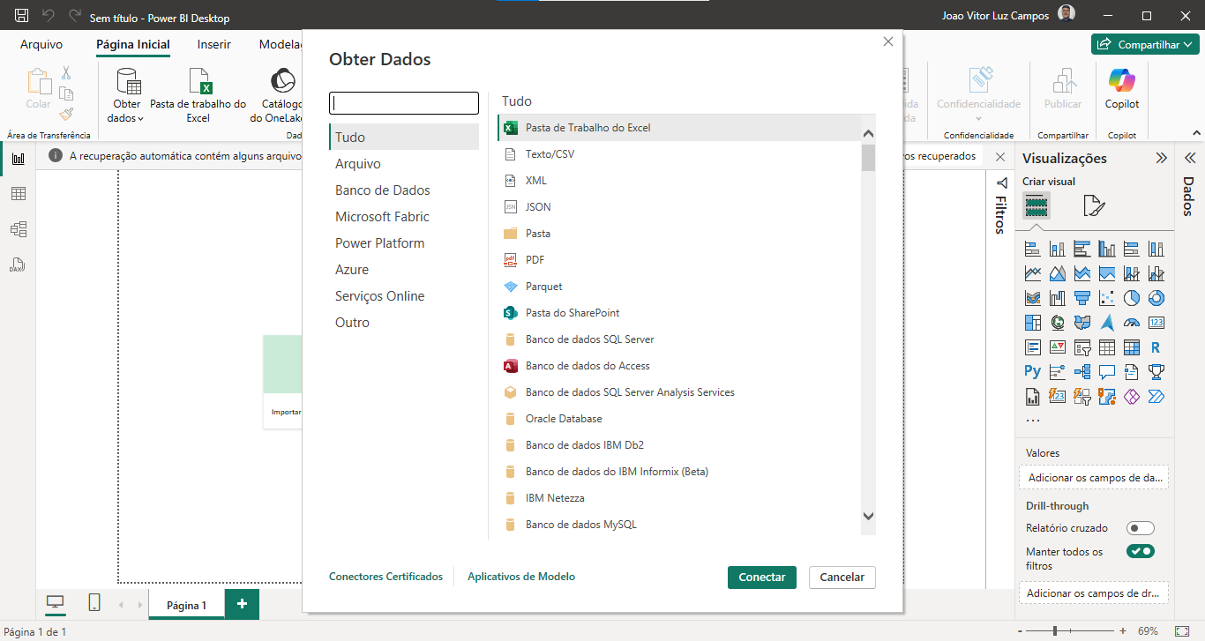Select Texto/CSV from the connector list
The image size is (1205, 641).
(x=679, y=154)
